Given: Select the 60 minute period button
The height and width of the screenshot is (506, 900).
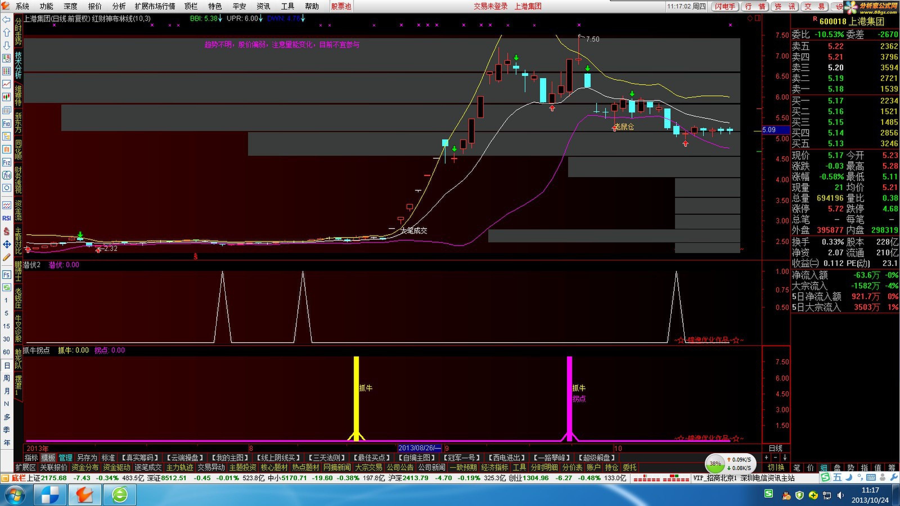Looking at the screenshot, I should pyautogui.click(x=7, y=352).
